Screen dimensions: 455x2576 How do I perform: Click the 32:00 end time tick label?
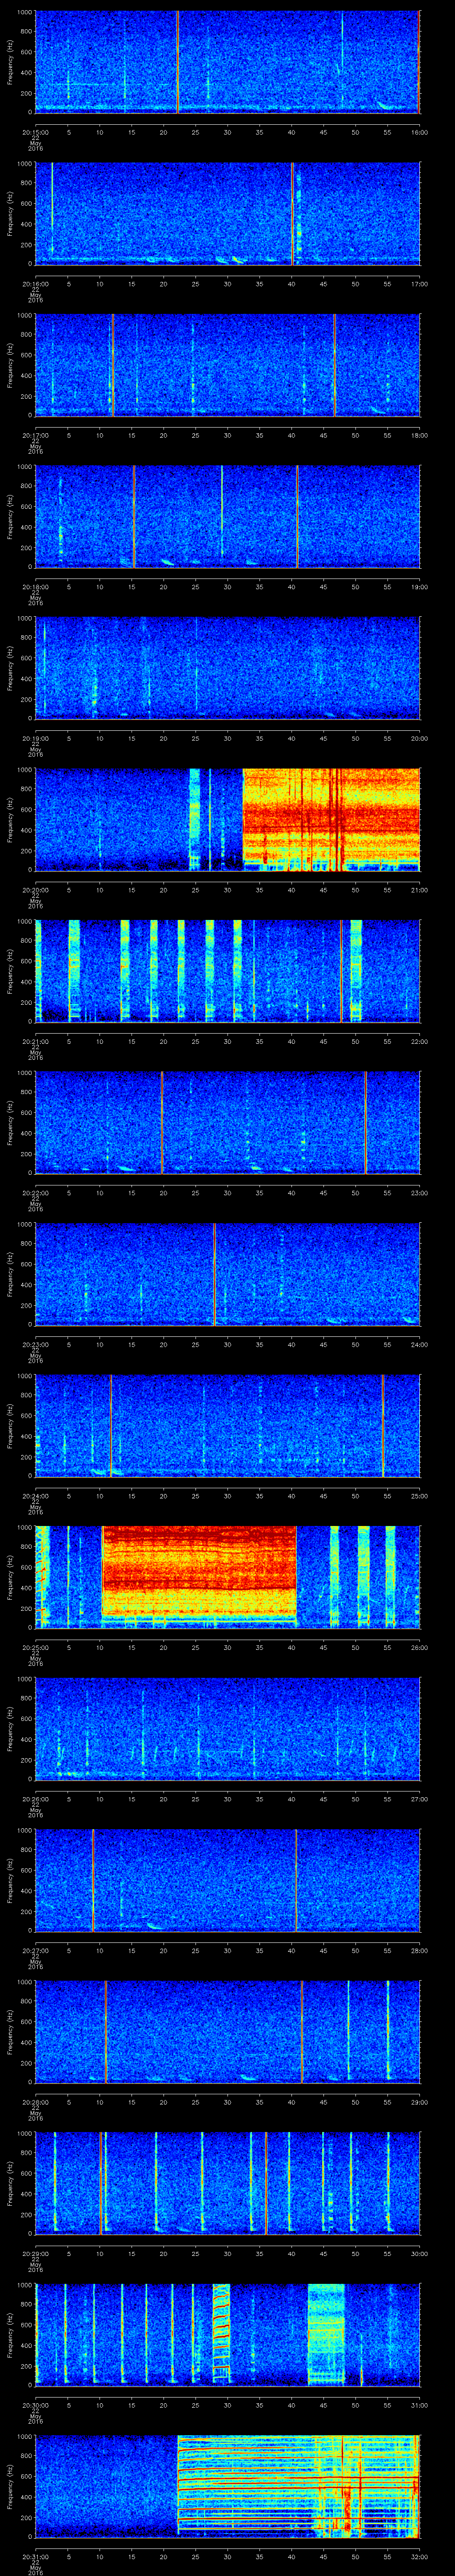(x=419, y=2556)
